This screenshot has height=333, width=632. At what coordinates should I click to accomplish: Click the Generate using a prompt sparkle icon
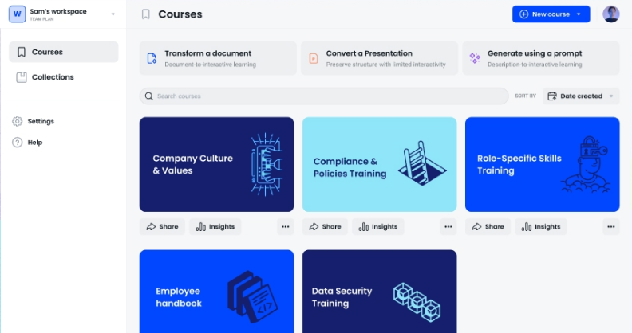(475, 58)
